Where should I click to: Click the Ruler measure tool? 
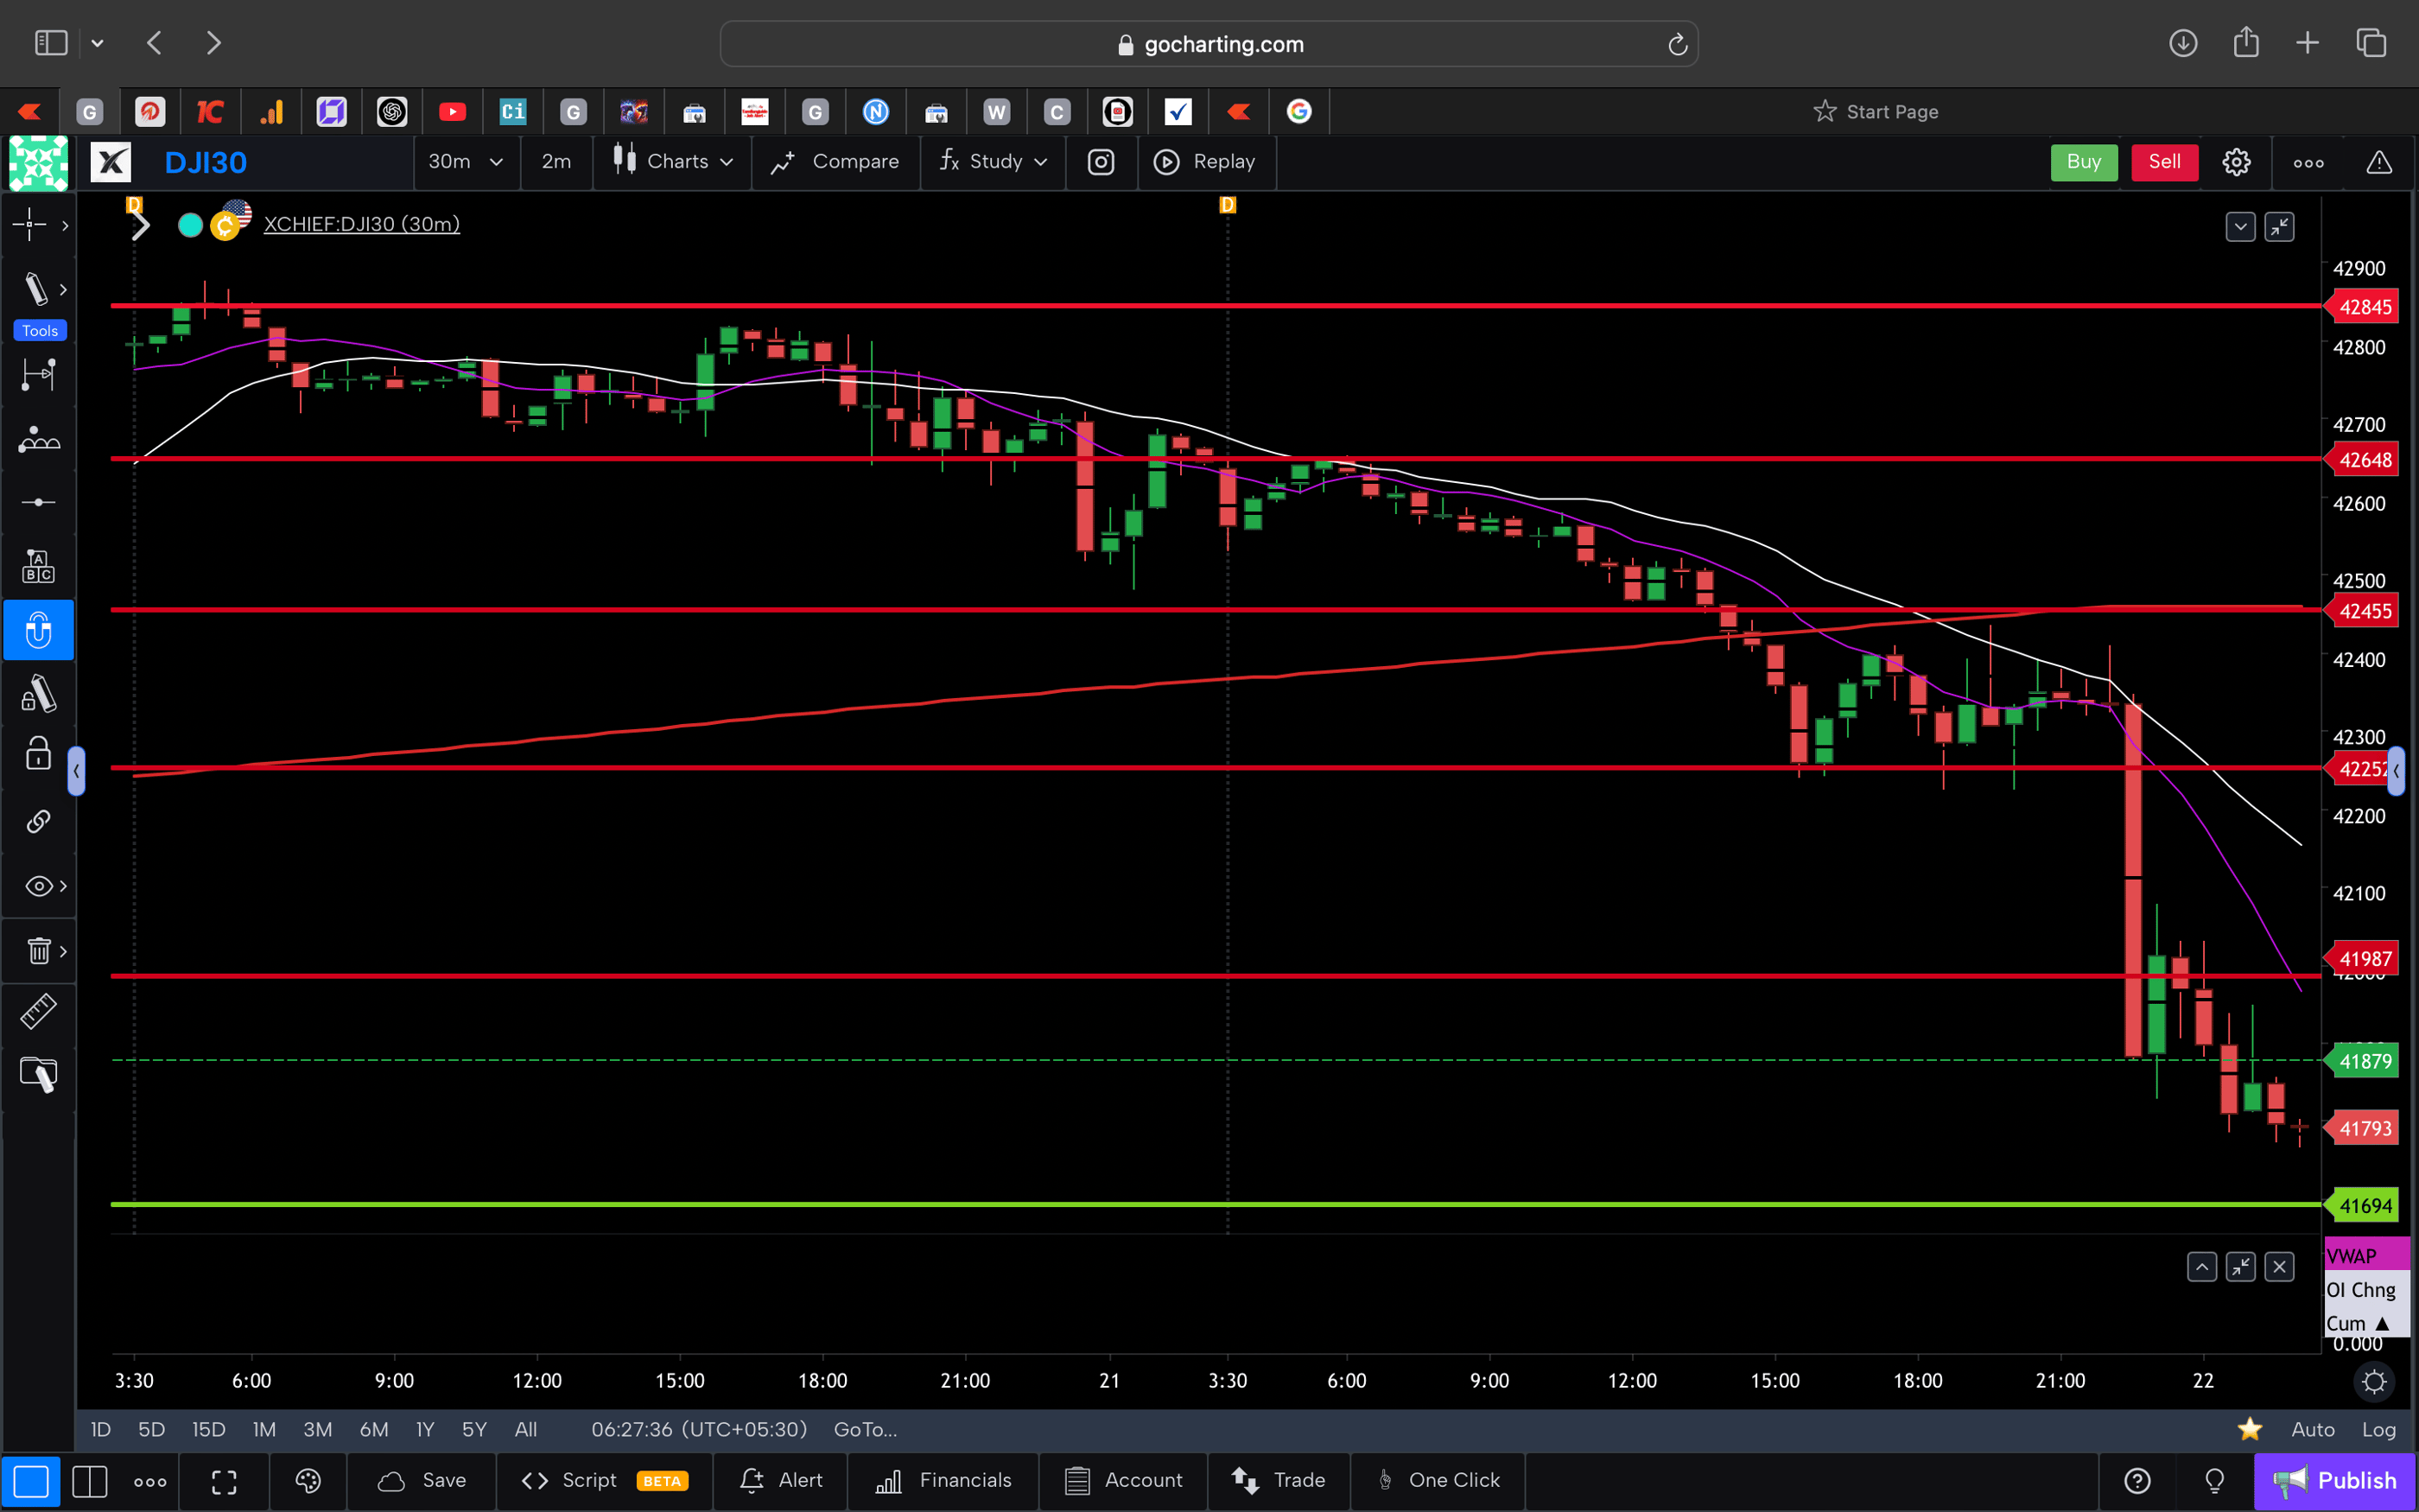(x=38, y=1011)
